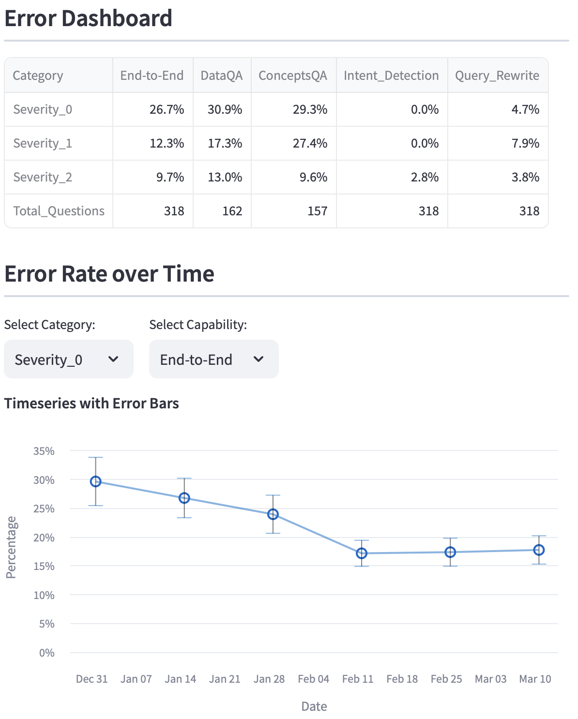The image size is (578, 719).
Task: Click the Category column header
Action: (x=38, y=75)
